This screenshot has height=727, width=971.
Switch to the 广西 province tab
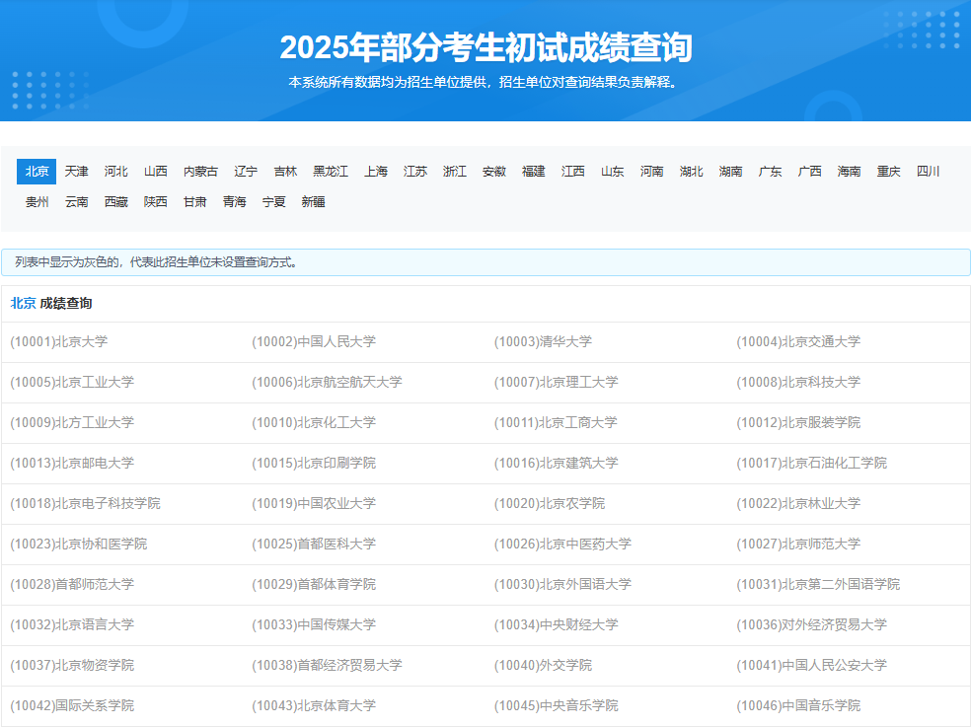point(810,172)
